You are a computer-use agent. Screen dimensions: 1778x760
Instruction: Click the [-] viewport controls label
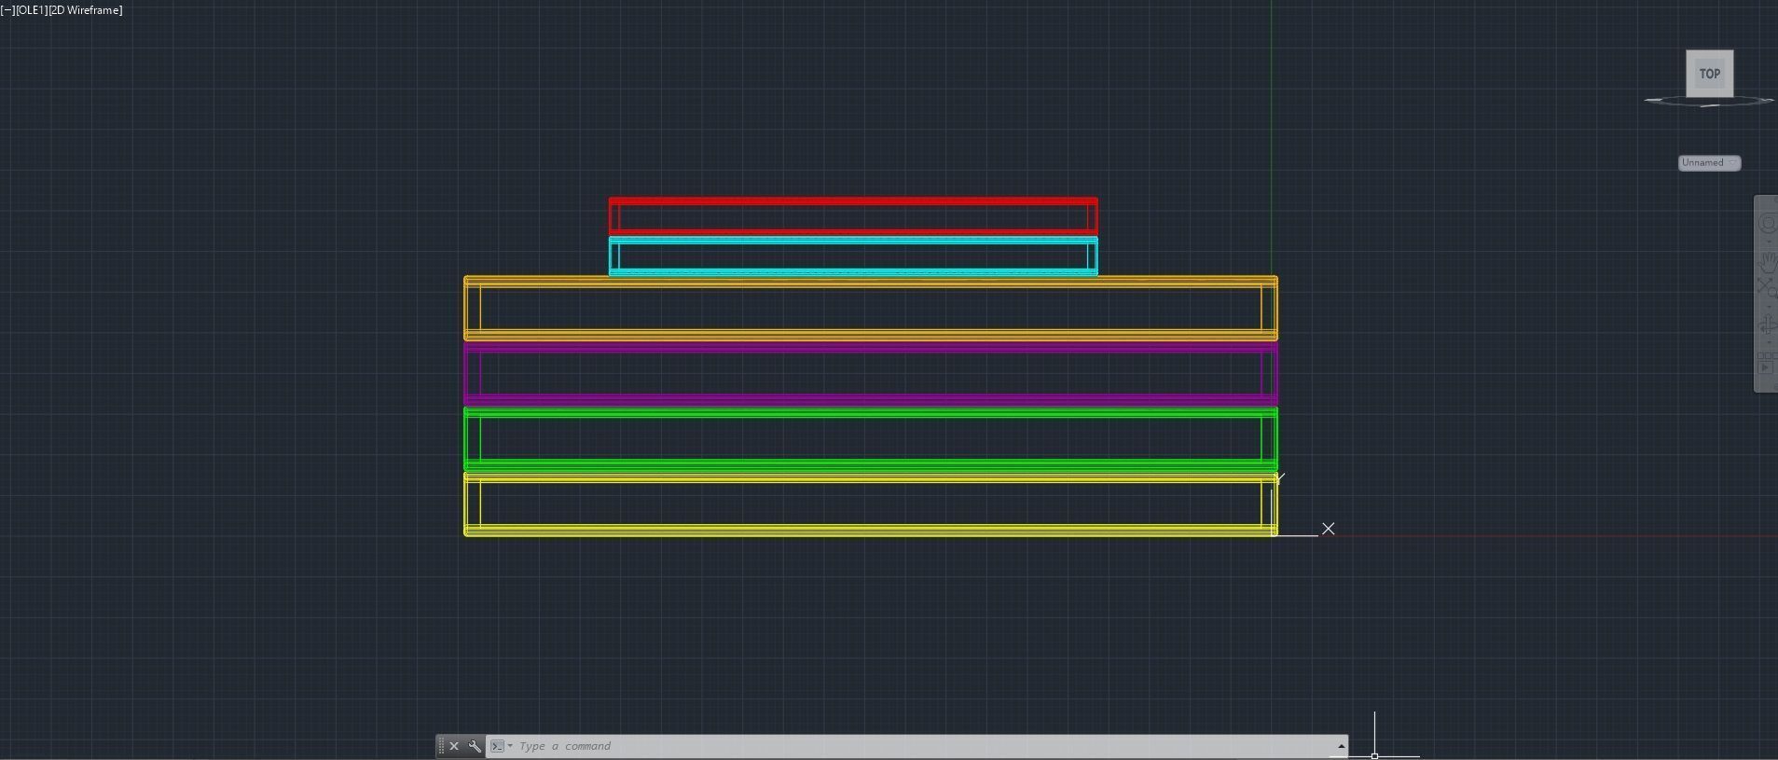coord(7,10)
